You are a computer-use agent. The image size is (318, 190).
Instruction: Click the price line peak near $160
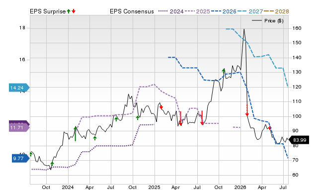click(x=244, y=29)
